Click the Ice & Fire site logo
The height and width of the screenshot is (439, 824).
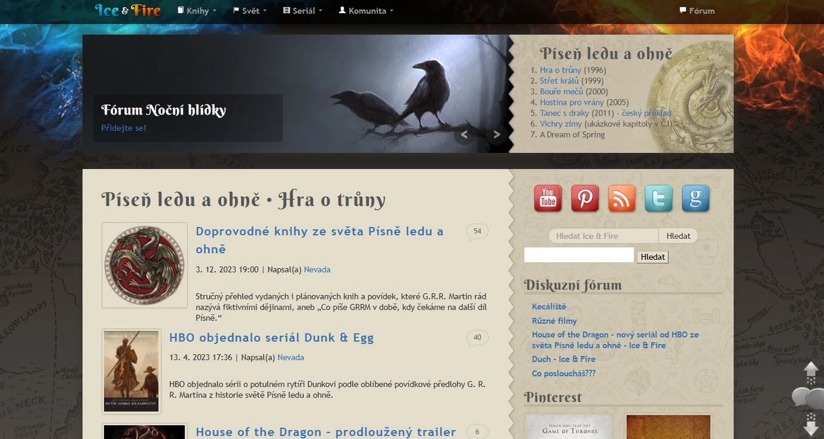point(128,10)
